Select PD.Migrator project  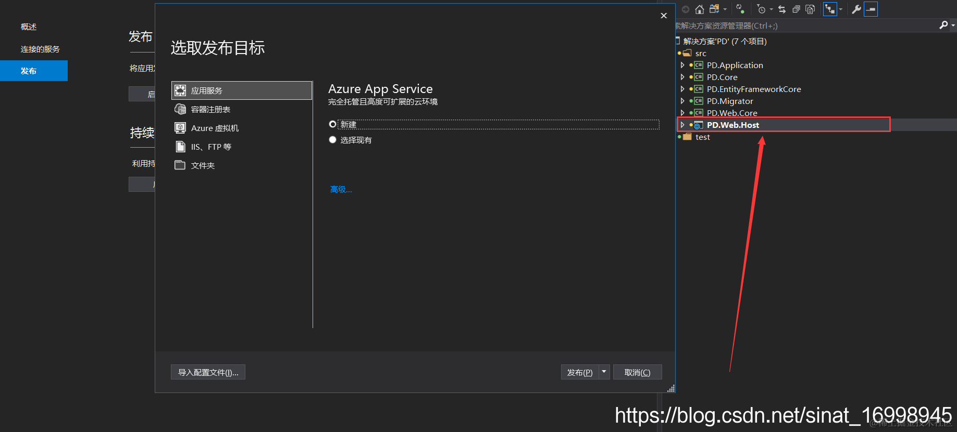pos(730,101)
